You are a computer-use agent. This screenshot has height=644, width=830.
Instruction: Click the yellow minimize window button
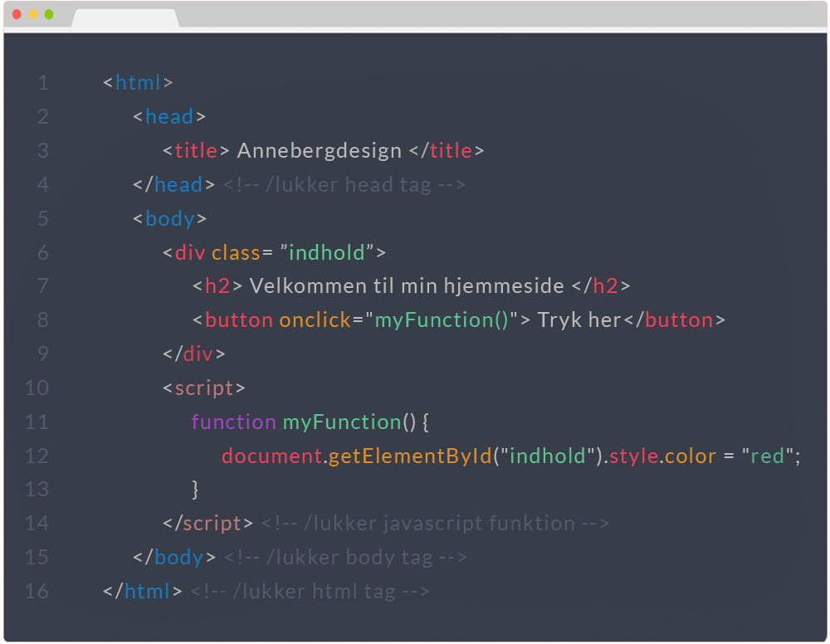click(33, 14)
